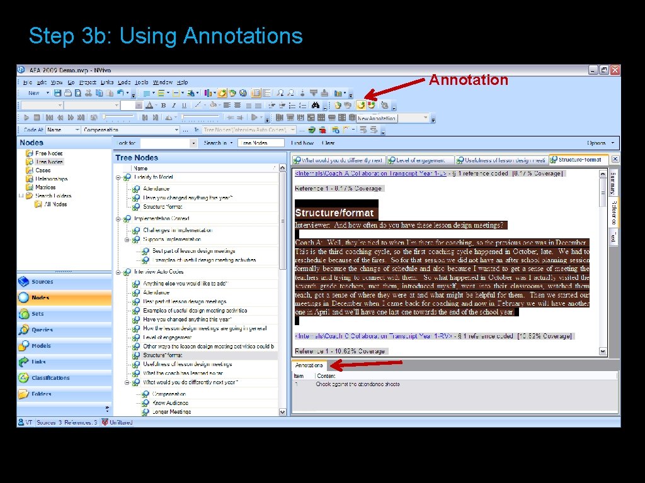
Task: Click the Copy icon in main toolbar
Action: coord(99,93)
